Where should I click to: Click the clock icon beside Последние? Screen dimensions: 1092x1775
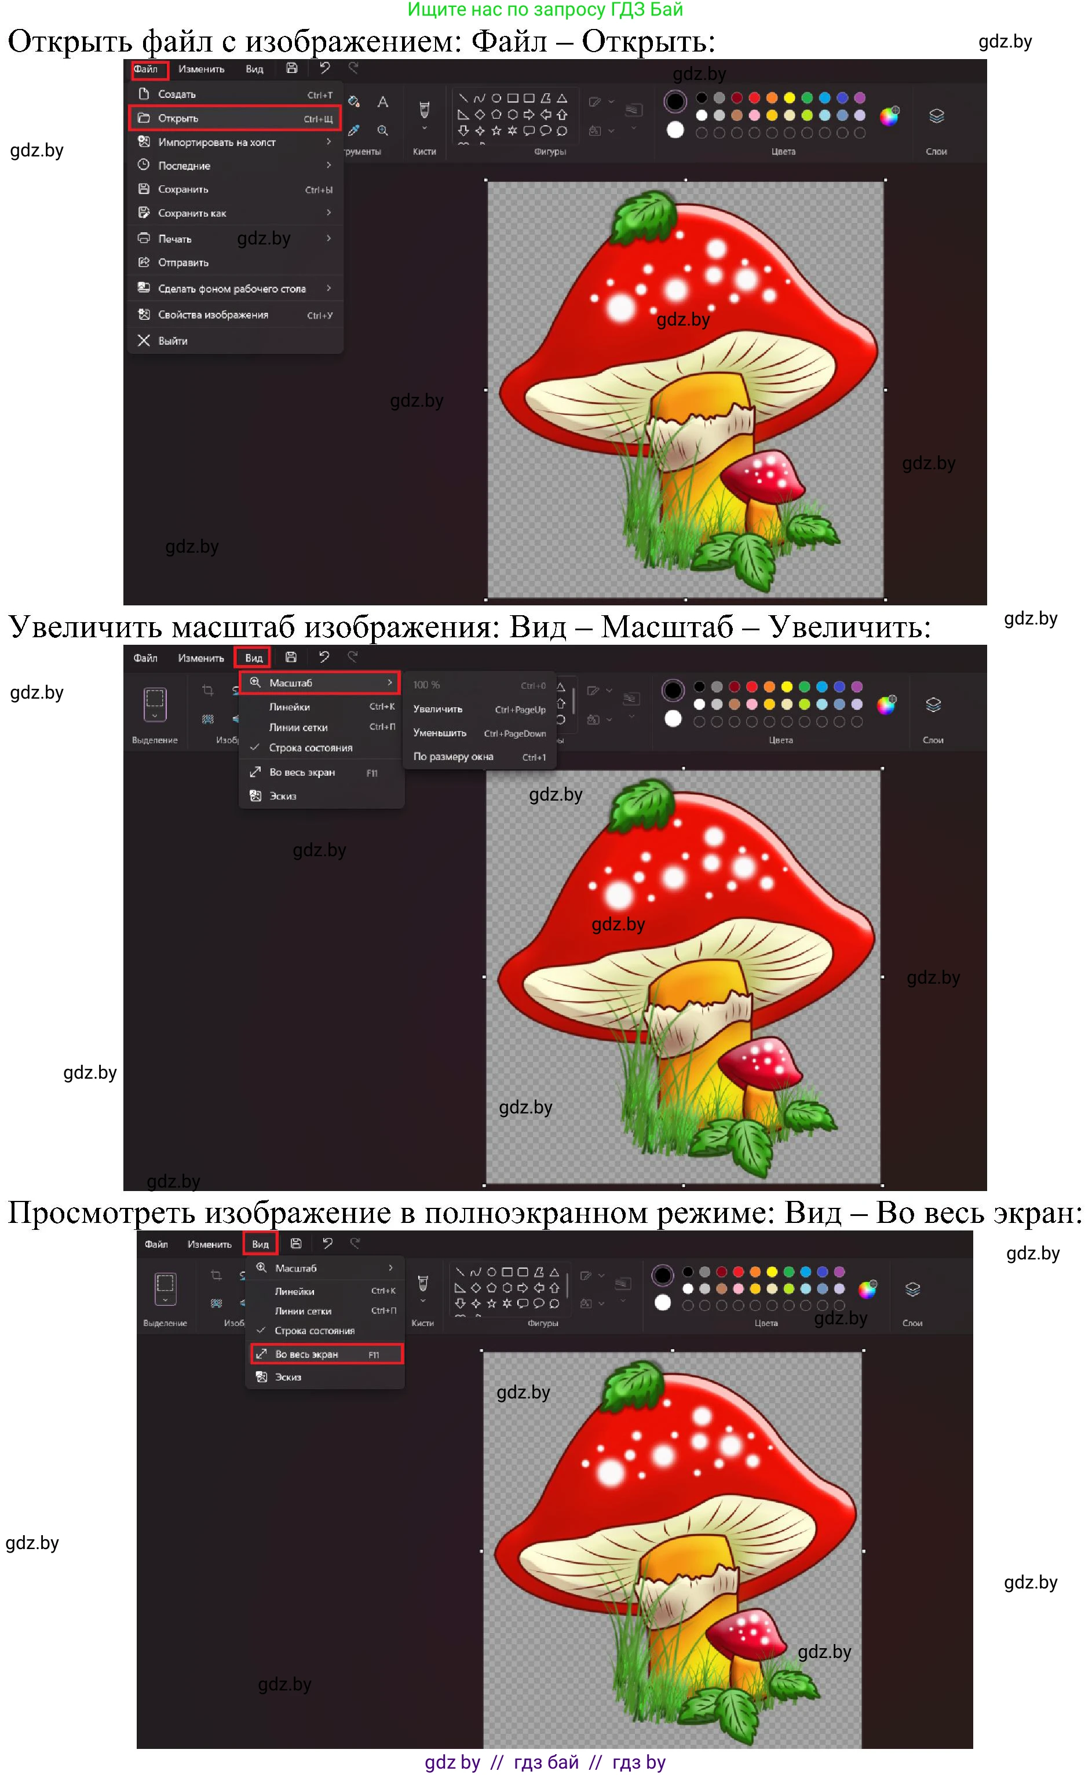click(144, 165)
